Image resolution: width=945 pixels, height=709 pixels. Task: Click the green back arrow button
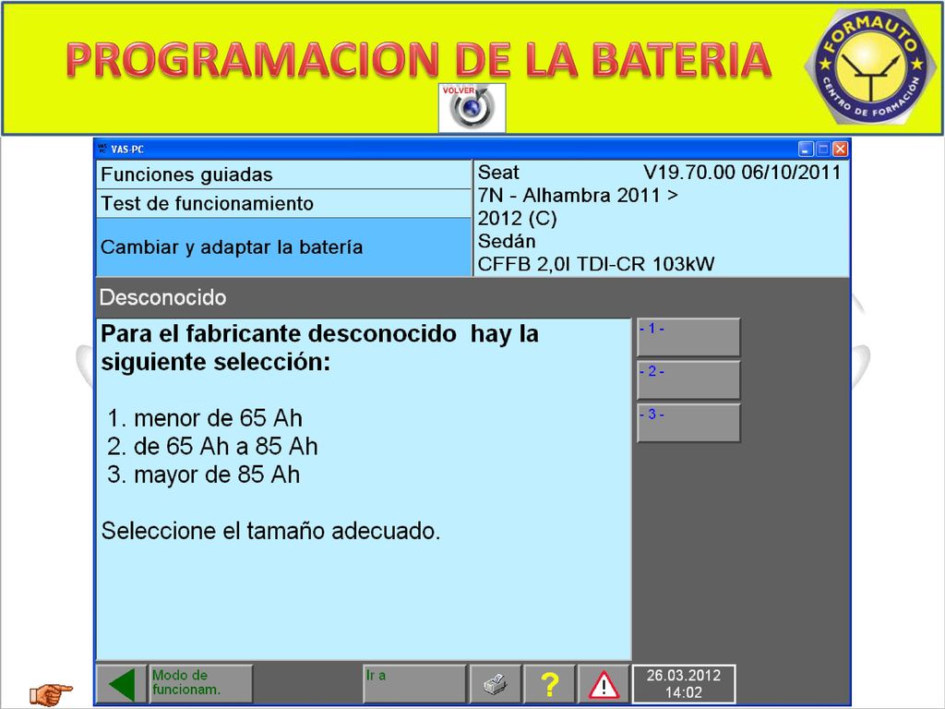click(x=122, y=684)
